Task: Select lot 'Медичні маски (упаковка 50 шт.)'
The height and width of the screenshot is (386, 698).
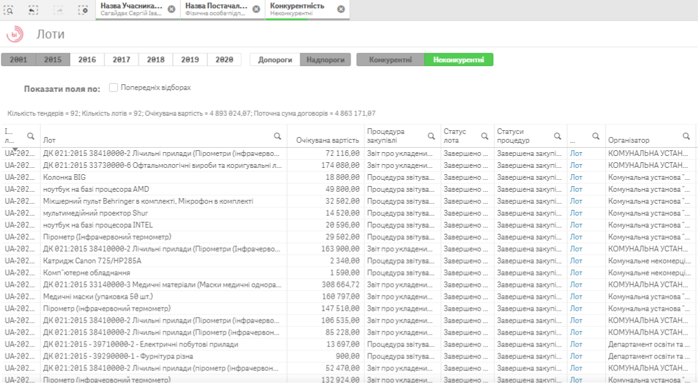Action: (x=98, y=297)
